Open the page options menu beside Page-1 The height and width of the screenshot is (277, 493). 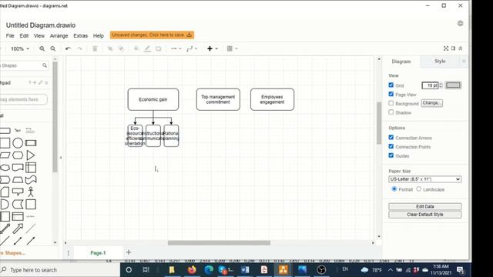(69, 253)
